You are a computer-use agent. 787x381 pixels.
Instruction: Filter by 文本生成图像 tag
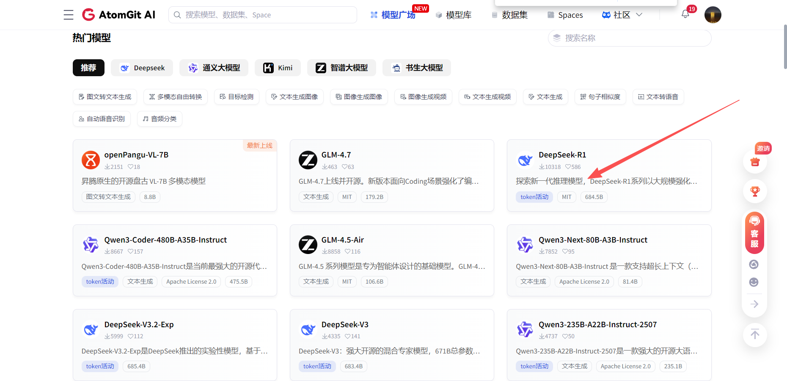coord(294,97)
